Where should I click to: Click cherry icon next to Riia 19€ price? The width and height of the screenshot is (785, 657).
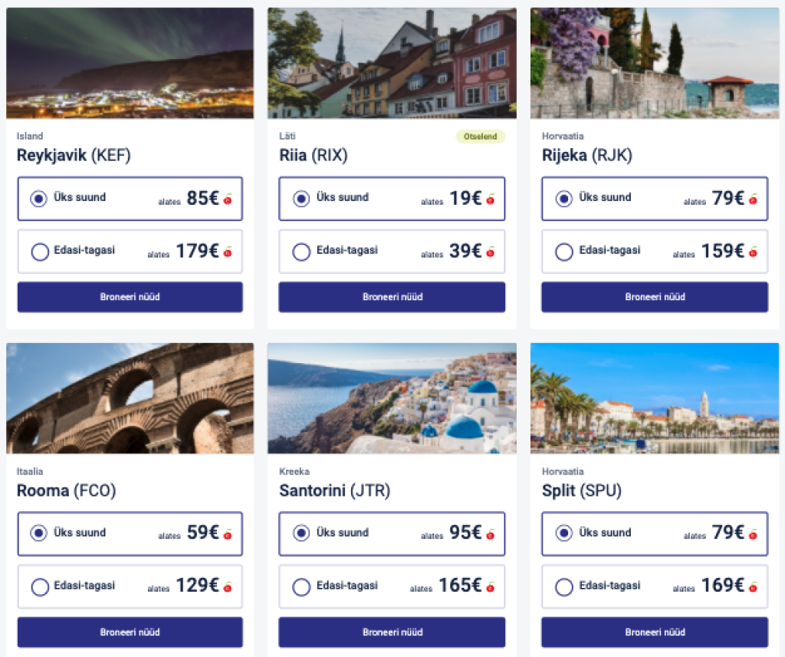pos(491,200)
